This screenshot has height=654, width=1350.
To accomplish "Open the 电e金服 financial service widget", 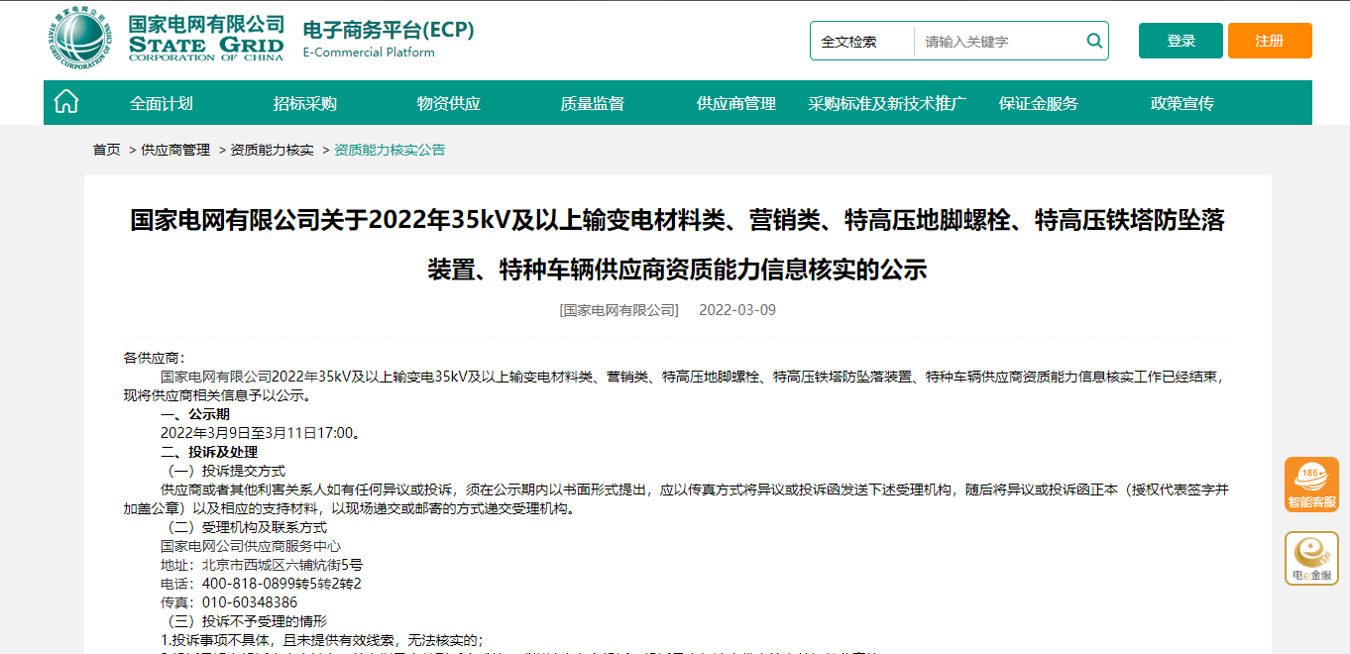I will pyautogui.click(x=1311, y=559).
